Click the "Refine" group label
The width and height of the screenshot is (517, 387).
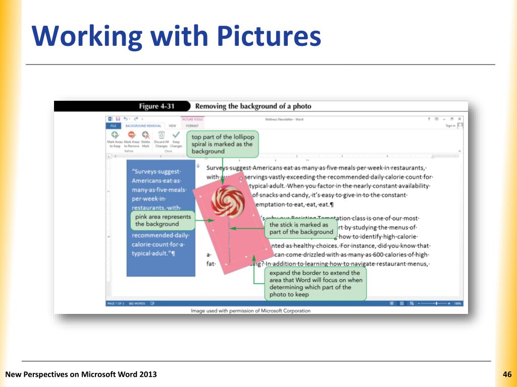coord(129,151)
